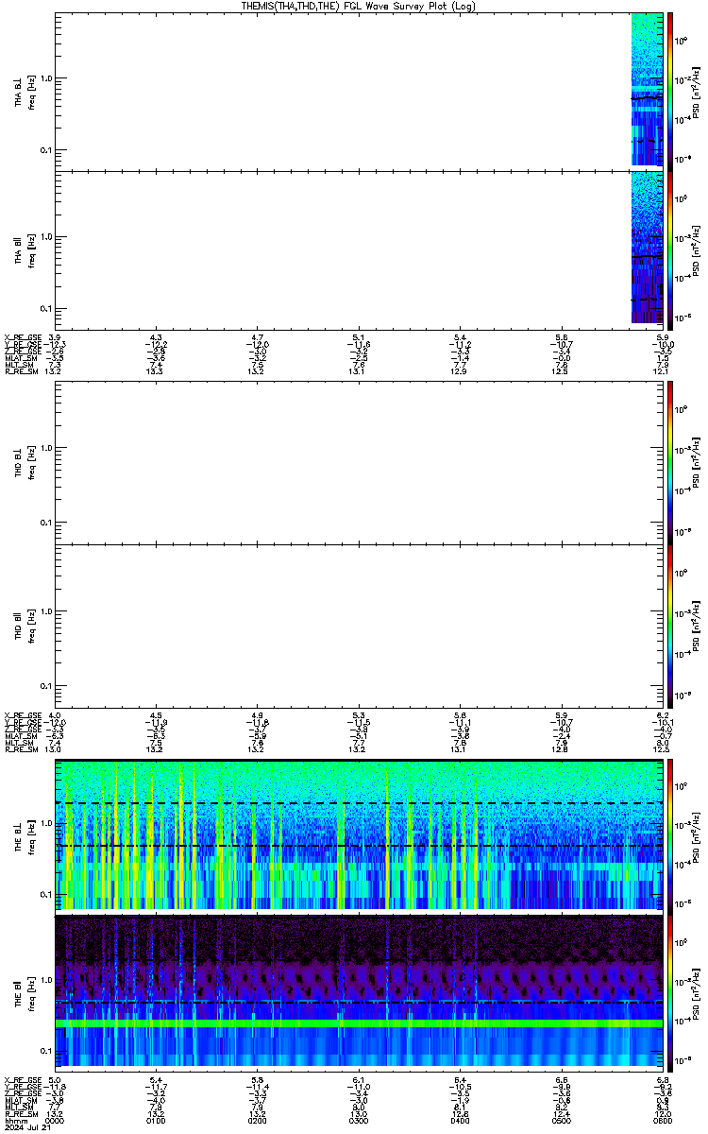Click the 'THA BL freq [Hz]' axis label

click(24, 92)
